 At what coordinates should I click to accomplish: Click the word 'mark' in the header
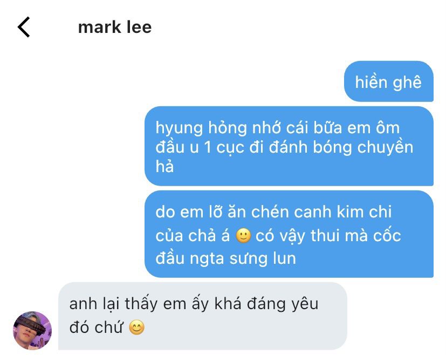tap(100, 28)
